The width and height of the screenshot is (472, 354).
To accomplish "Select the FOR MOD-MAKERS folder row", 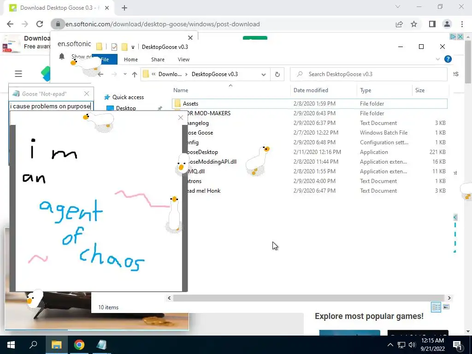I will click(310, 113).
